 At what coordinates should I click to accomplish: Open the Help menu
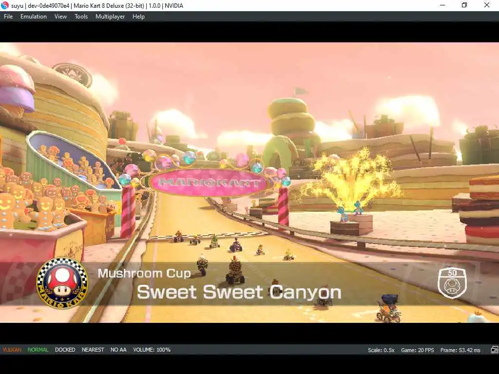click(x=138, y=17)
